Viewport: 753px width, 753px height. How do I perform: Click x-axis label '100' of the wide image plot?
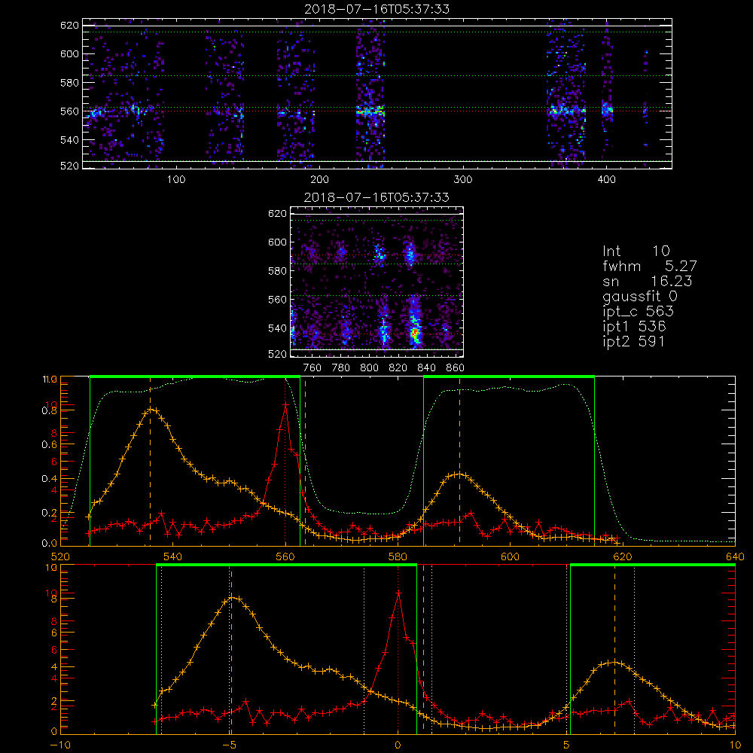(x=176, y=180)
